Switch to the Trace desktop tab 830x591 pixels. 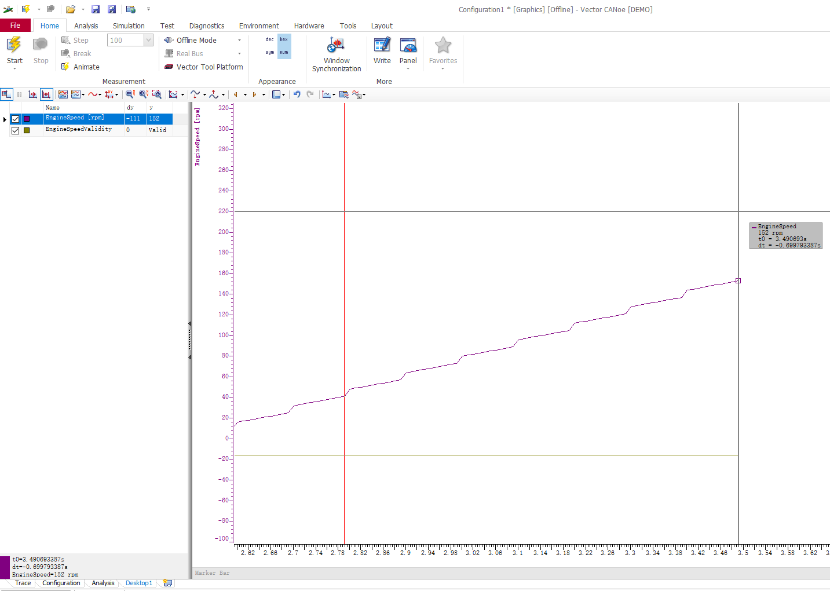pyautogui.click(x=23, y=583)
